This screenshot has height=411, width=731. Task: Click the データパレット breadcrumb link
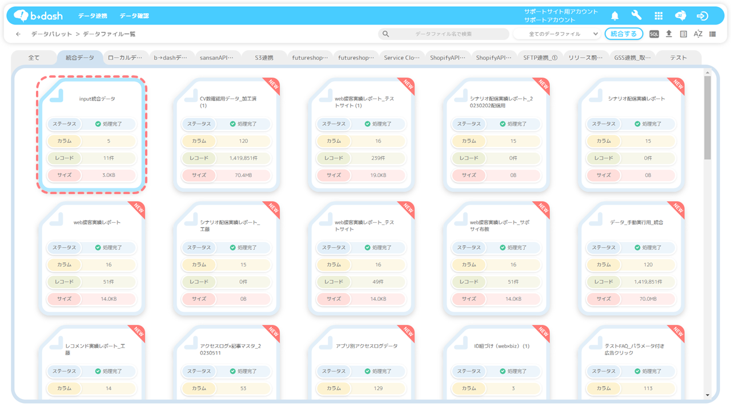[51, 34]
